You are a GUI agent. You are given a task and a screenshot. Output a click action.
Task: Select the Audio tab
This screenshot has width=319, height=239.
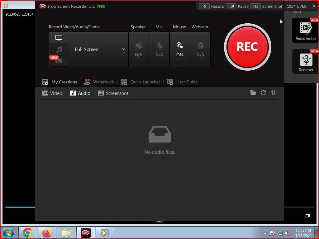point(80,93)
